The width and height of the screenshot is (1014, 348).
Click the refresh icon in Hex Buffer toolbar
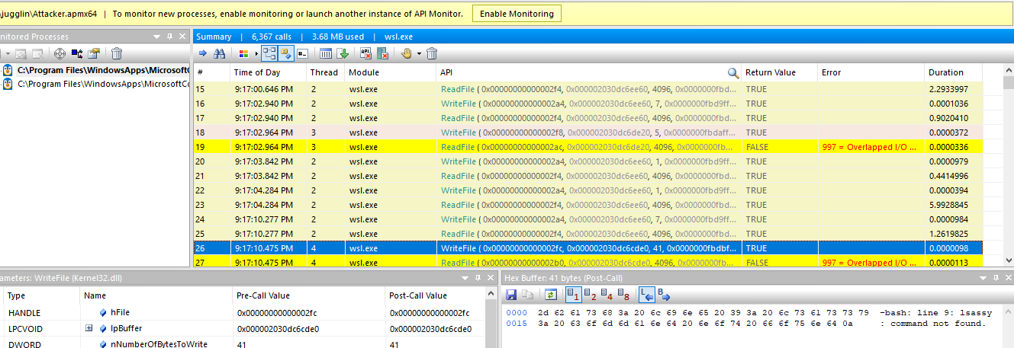[x=549, y=295]
